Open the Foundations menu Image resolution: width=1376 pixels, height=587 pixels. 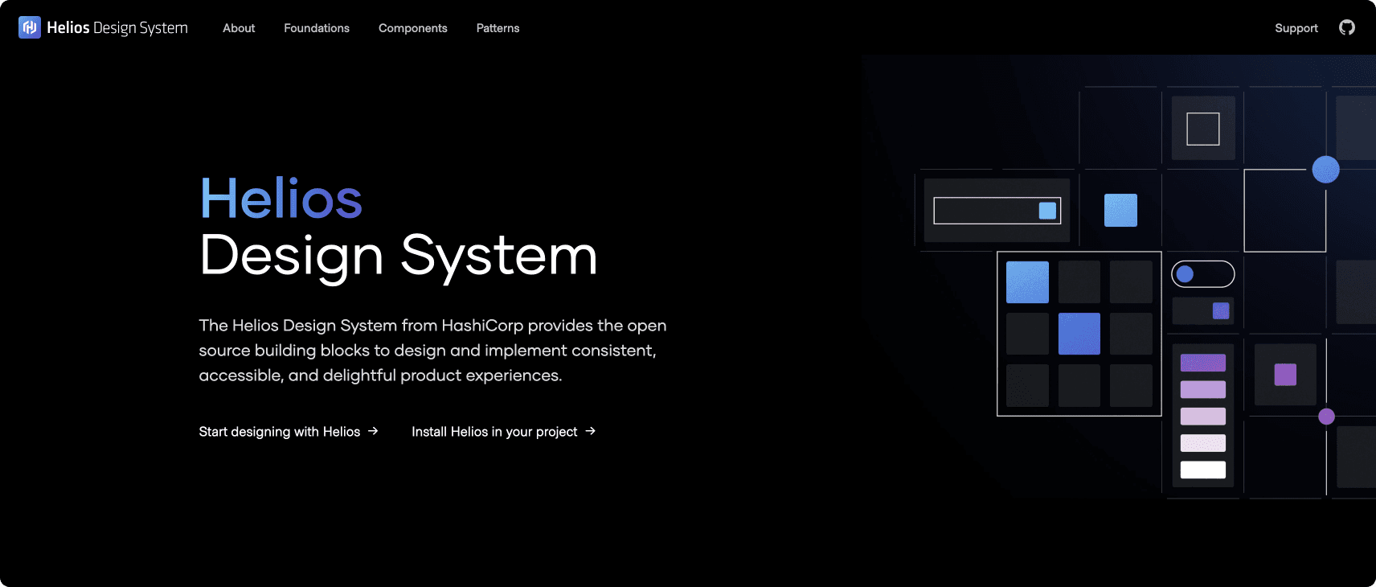317,28
